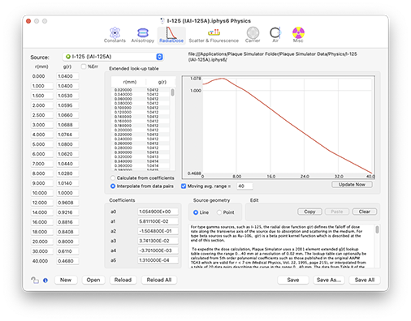Click g(r) value 0.8000 field

tap(67, 242)
